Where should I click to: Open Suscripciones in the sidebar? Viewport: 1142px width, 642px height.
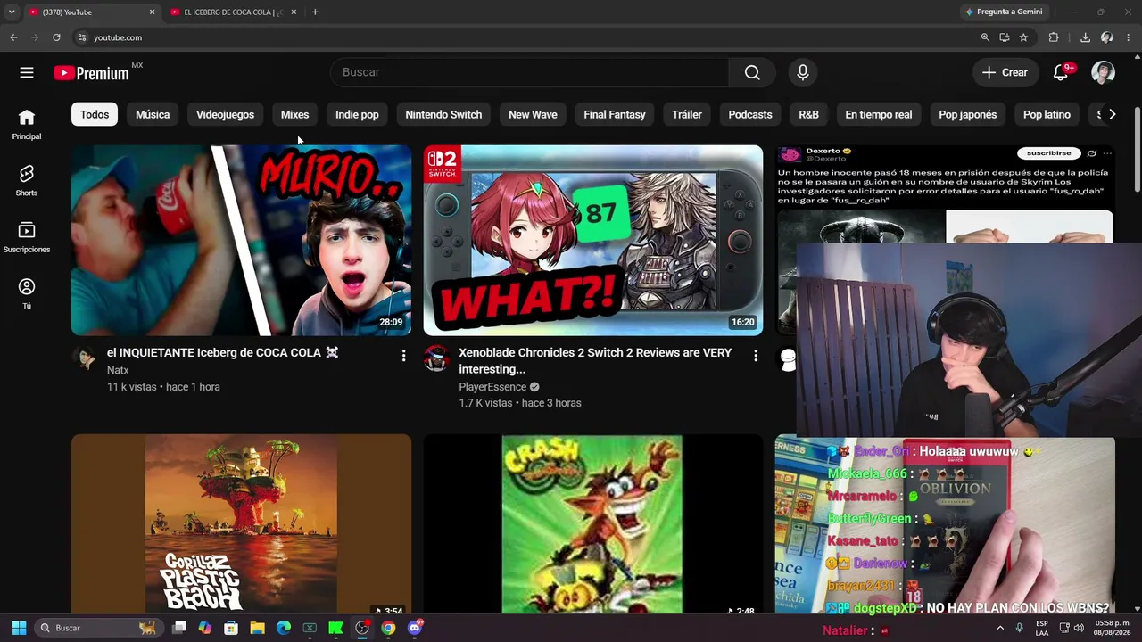coord(27,237)
